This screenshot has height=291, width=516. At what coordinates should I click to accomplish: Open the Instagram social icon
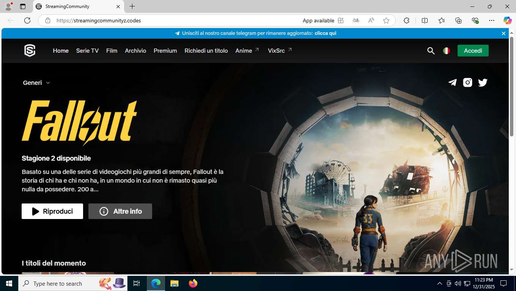pos(467,83)
